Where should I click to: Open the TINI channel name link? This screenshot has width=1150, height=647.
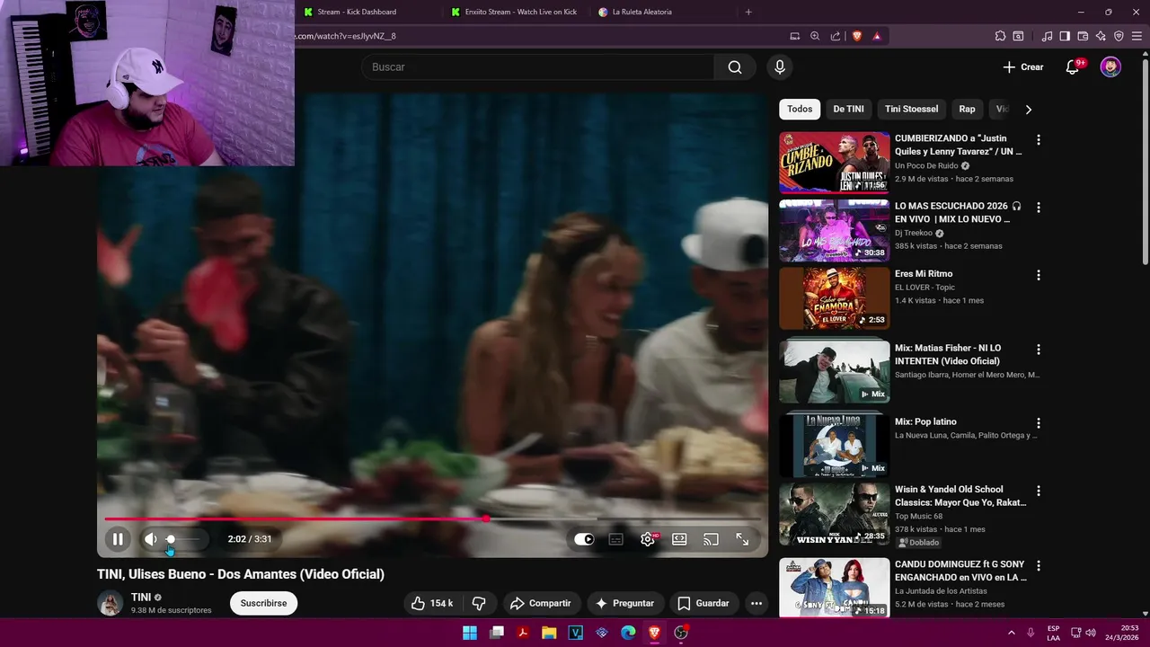141,597
